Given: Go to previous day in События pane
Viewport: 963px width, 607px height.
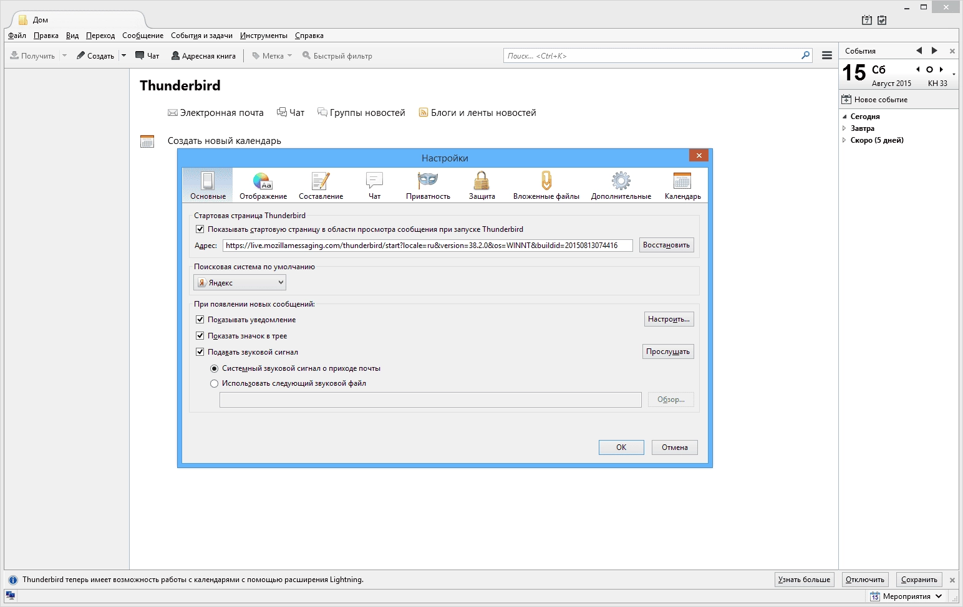Looking at the screenshot, I should [x=919, y=50].
